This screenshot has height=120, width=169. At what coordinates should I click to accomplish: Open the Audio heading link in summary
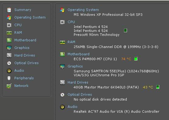(72, 107)
